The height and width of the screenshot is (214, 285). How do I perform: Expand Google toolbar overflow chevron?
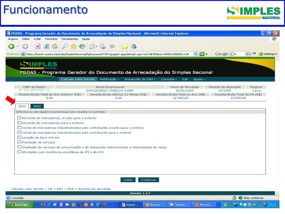point(254,53)
